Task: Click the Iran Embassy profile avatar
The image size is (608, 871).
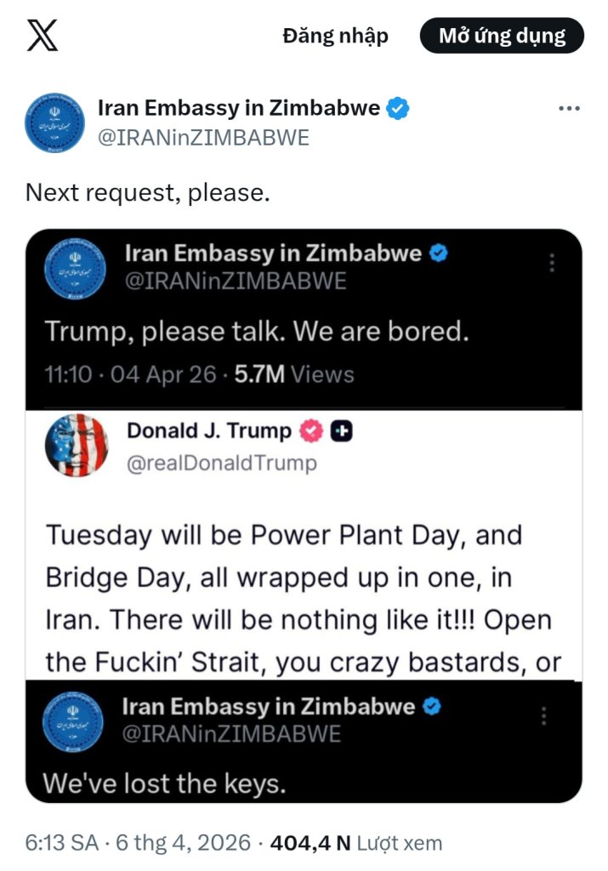Action: [x=55, y=122]
